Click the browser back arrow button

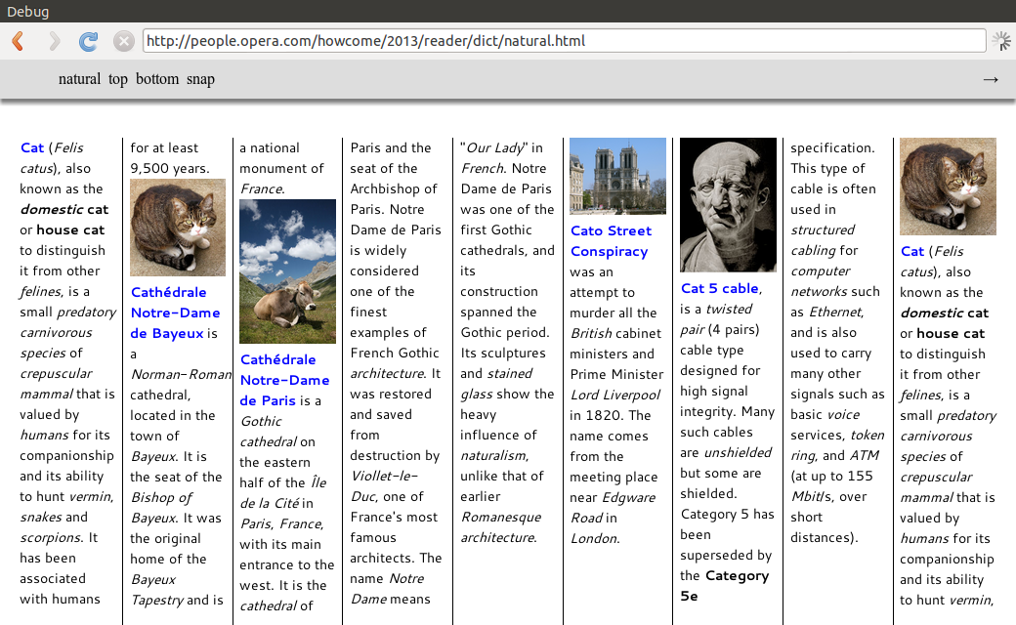coord(18,41)
